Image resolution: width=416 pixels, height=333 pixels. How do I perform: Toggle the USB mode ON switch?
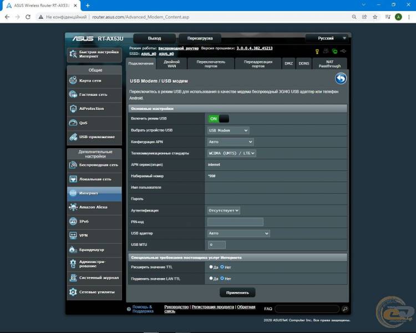(x=219, y=119)
